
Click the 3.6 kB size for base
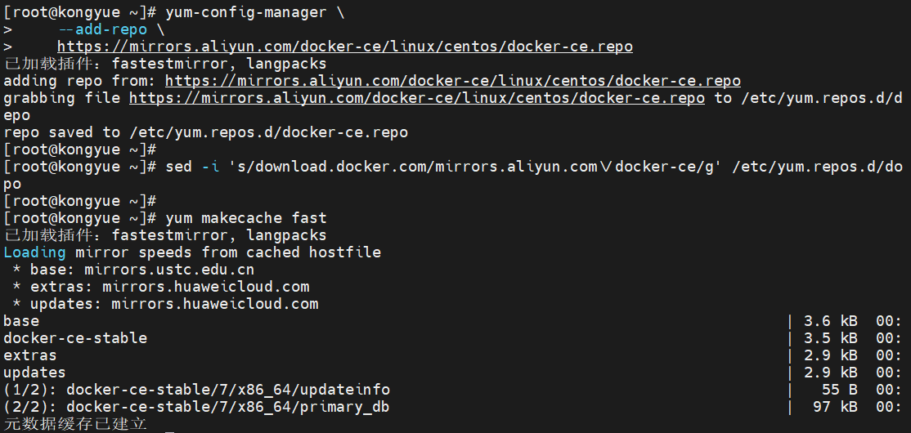pyautogui.click(x=830, y=321)
